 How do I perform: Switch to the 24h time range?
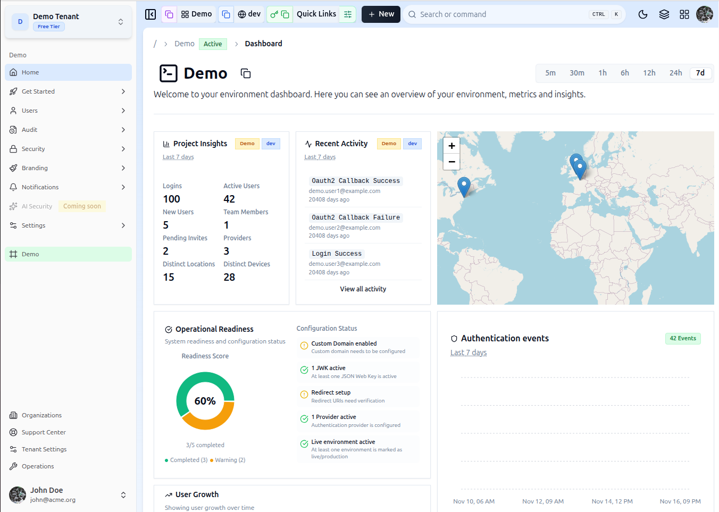click(675, 73)
